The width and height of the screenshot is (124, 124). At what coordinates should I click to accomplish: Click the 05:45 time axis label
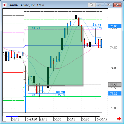[x=15, y=119]
